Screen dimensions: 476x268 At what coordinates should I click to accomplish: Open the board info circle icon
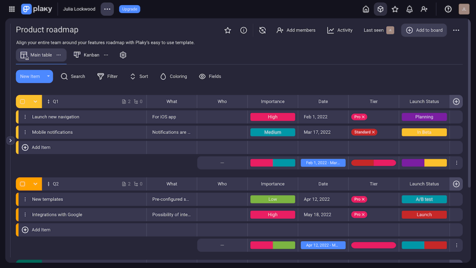point(243,30)
